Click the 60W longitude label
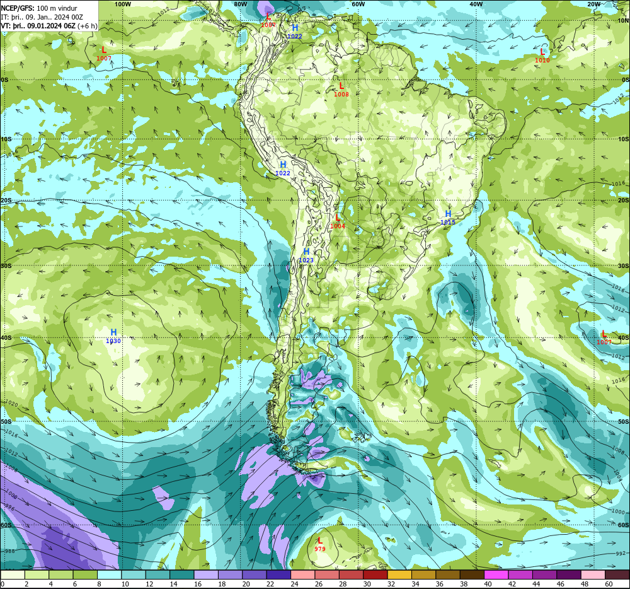 (358, 4)
